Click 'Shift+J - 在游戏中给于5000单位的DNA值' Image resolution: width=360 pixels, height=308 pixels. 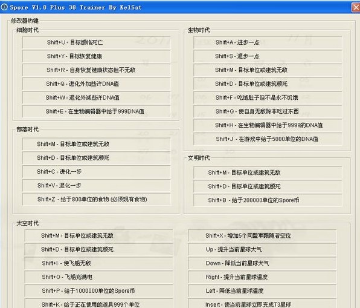[x=268, y=139]
